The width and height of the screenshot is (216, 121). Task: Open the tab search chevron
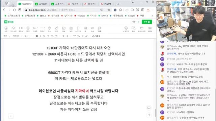pyautogui.click(x=133, y=2)
